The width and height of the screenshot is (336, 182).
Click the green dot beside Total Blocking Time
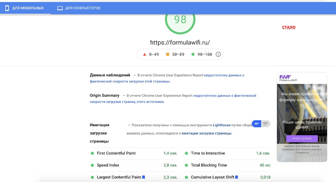click(x=186, y=165)
